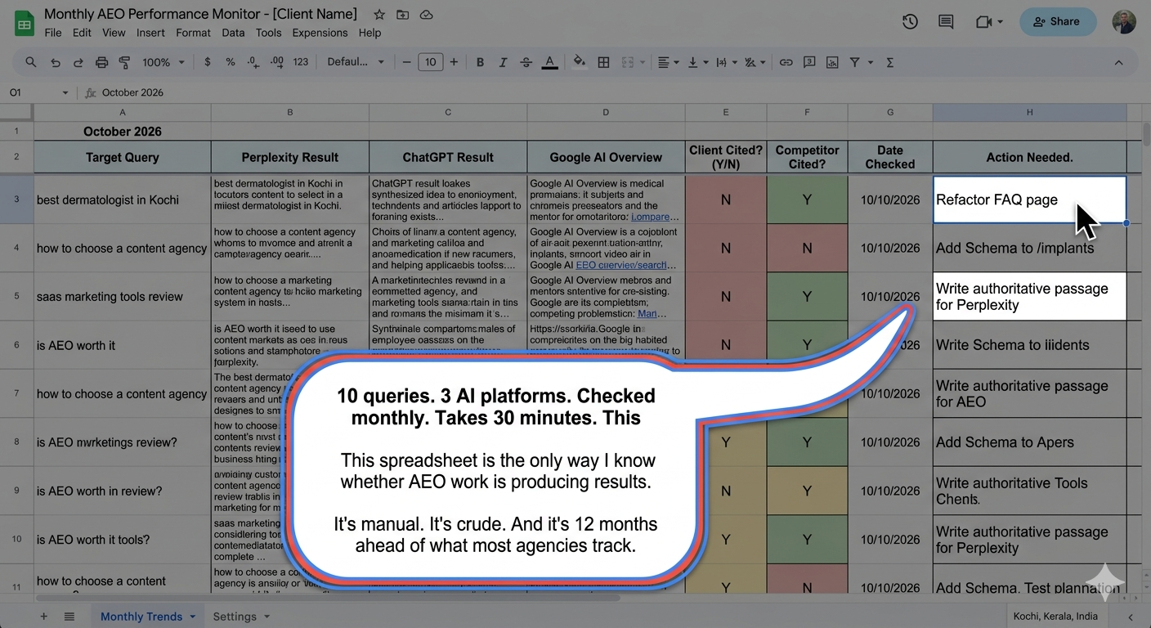
Task: Open the fill color bucket
Action: tap(580, 62)
